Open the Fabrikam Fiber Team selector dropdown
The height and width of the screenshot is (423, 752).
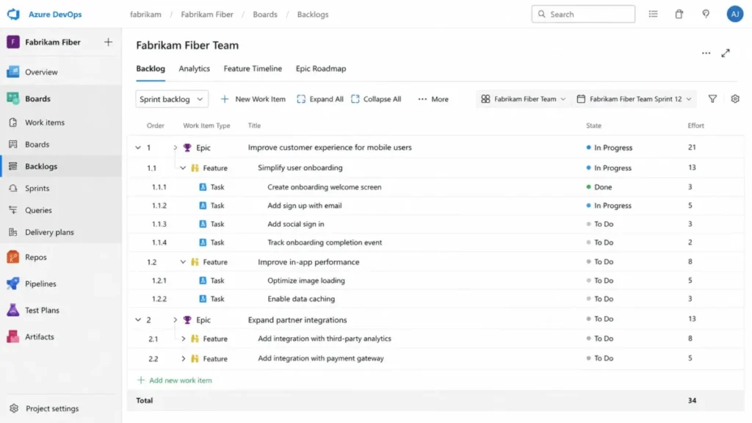(x=523, y=99)
